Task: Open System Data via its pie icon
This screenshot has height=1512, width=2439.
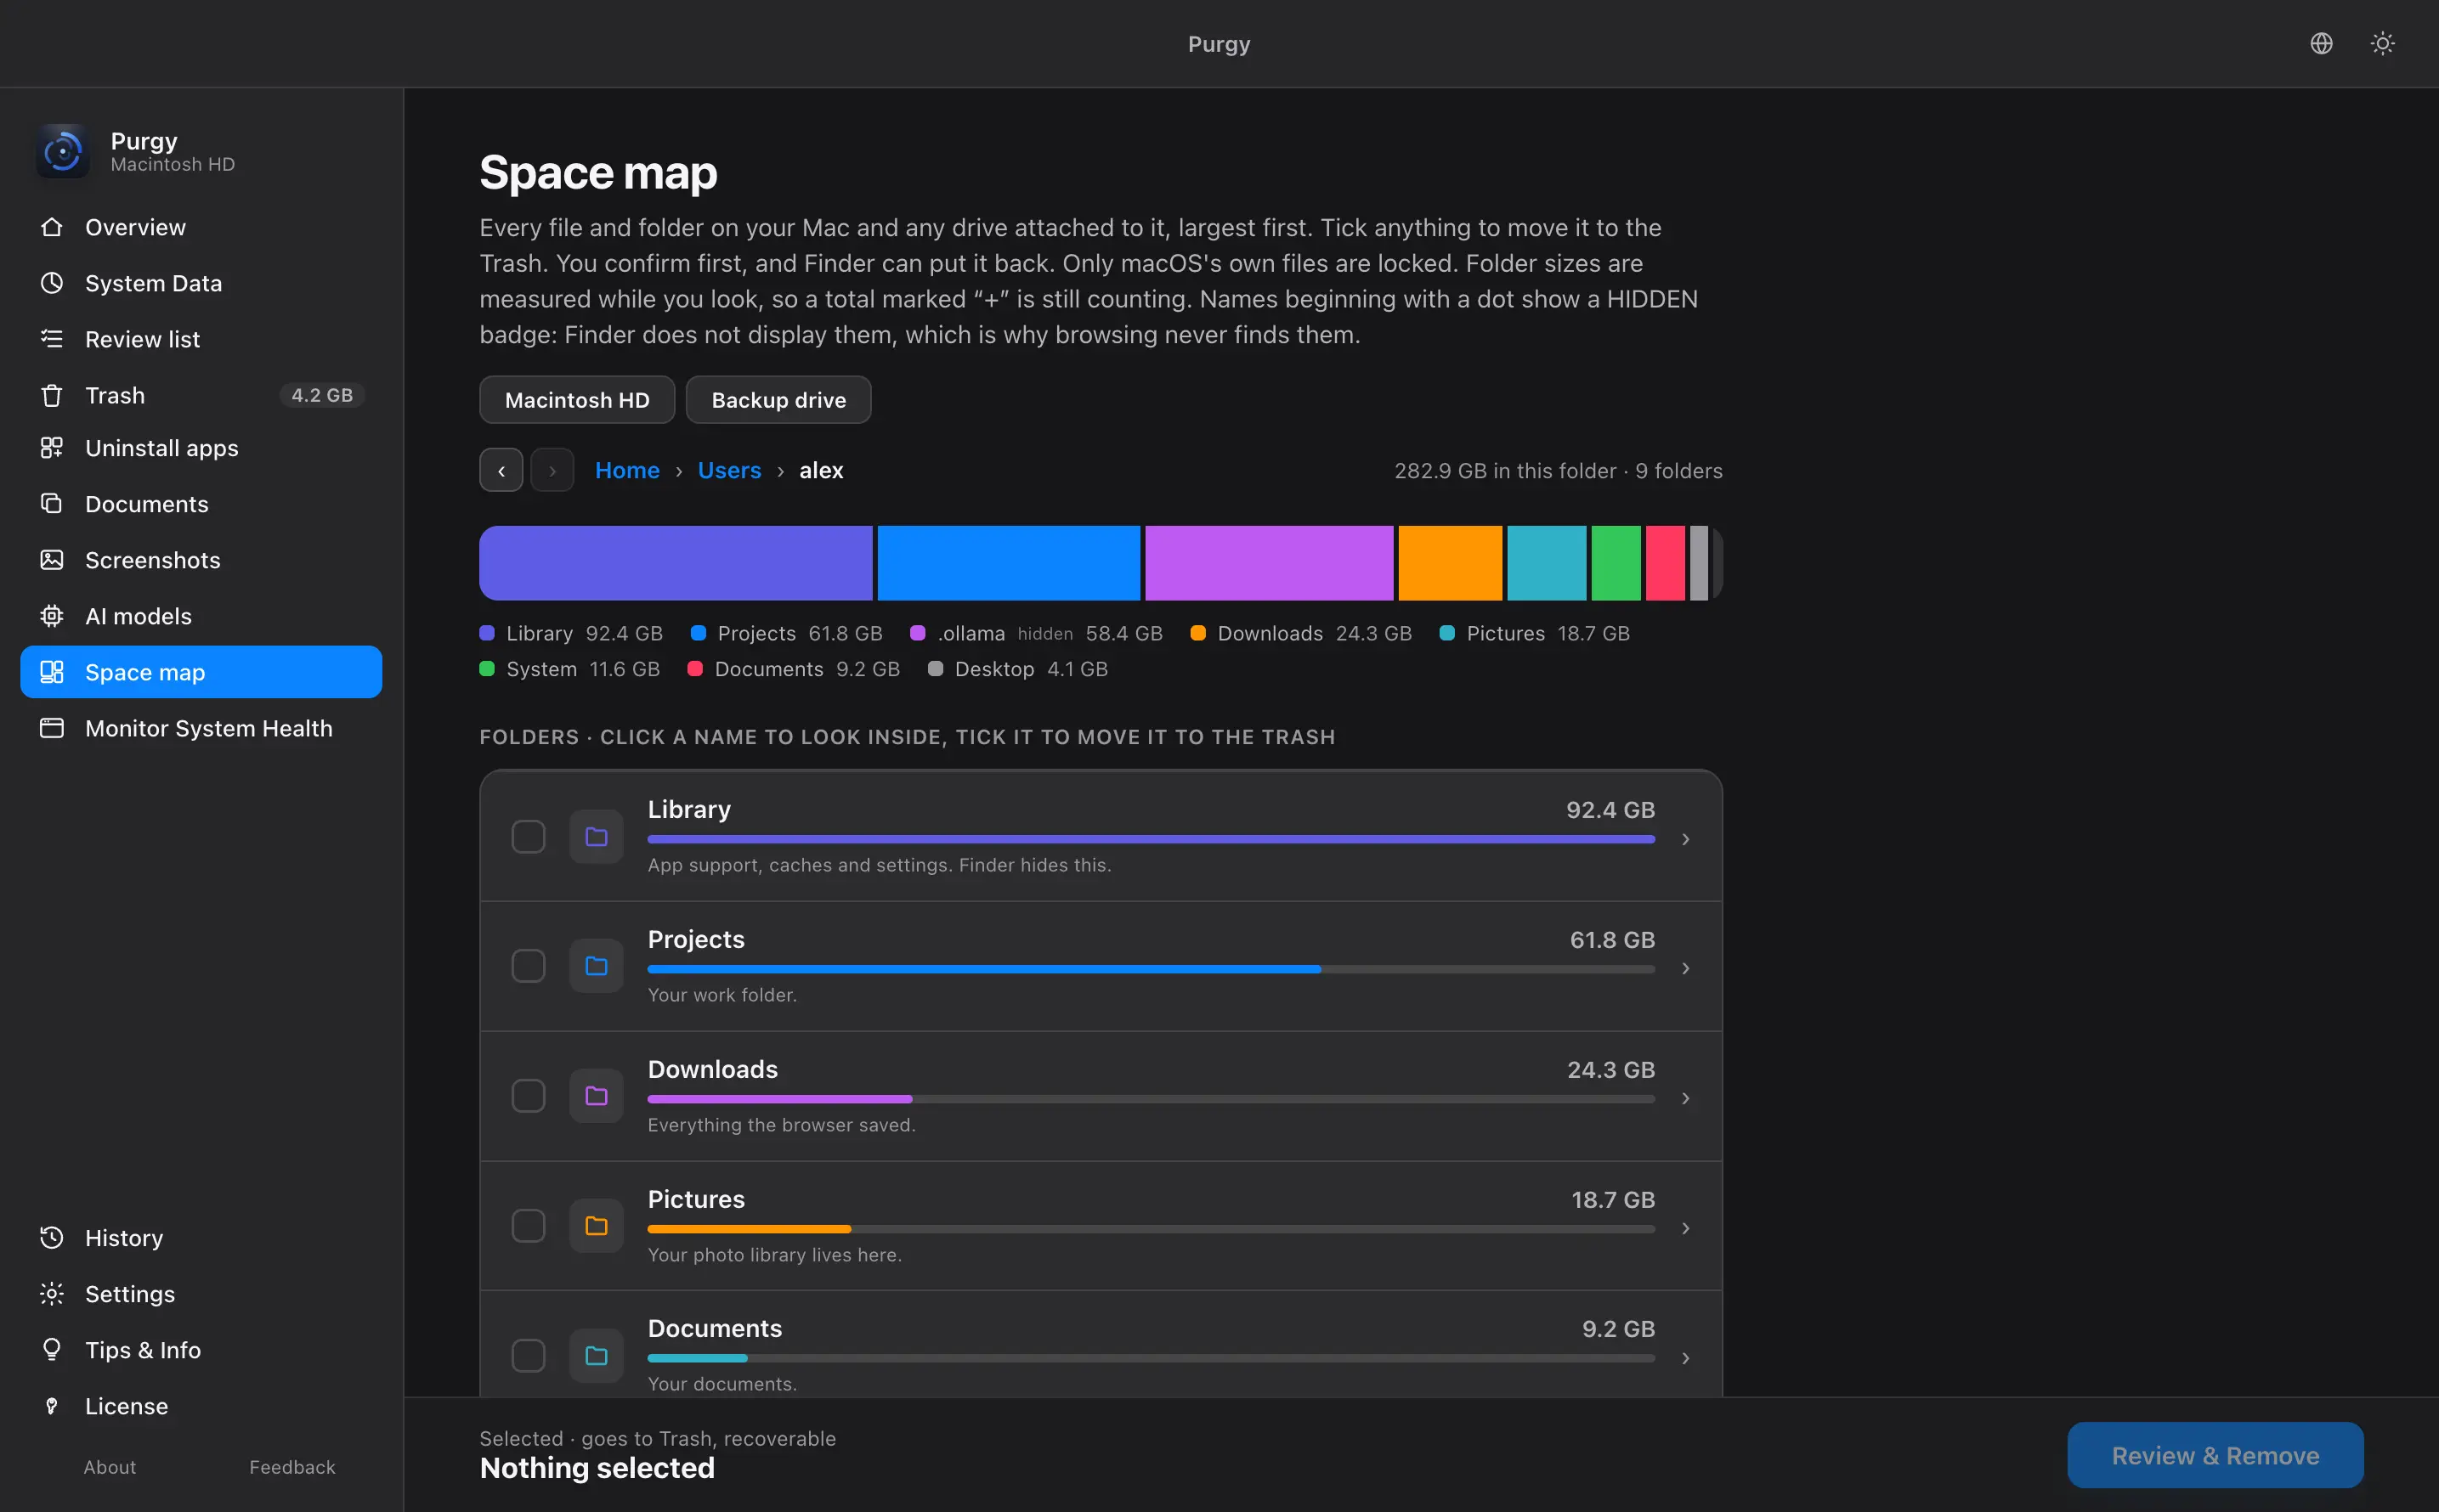Action: tap(52, 283)
